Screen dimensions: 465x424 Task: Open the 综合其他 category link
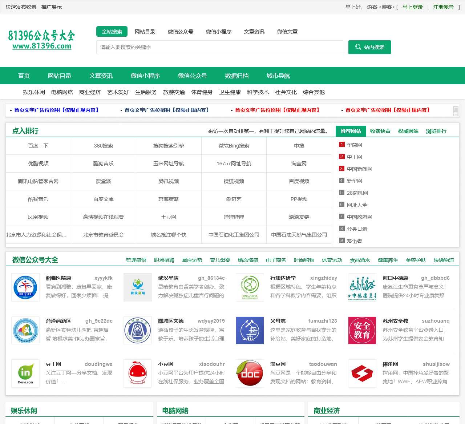point(314,92)
